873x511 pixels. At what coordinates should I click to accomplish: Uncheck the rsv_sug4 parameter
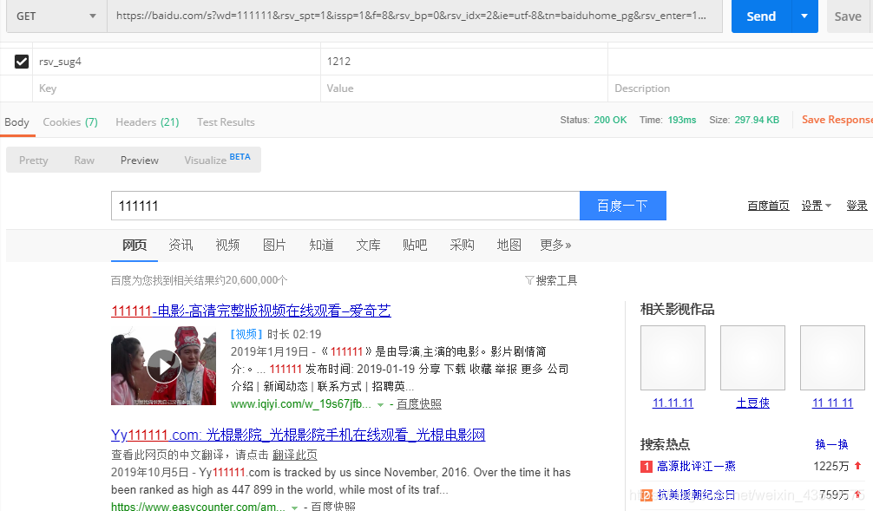point(22,62)
